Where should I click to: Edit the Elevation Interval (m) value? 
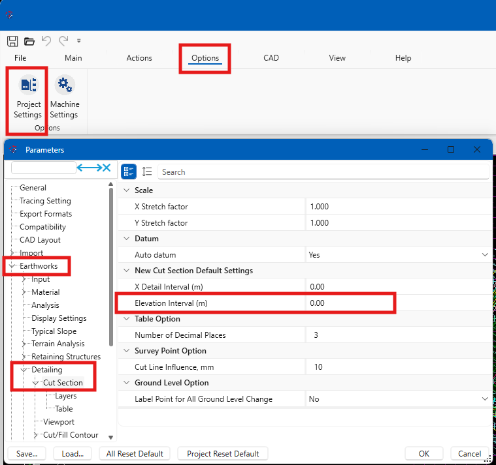[x=399, y=303]
